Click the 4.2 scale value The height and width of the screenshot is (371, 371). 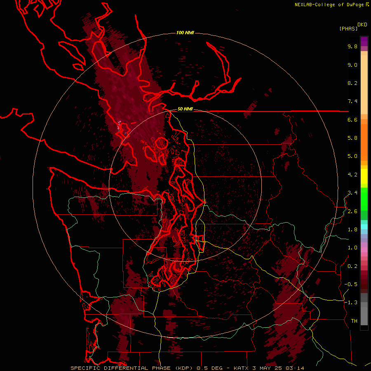tap(352, 175)
